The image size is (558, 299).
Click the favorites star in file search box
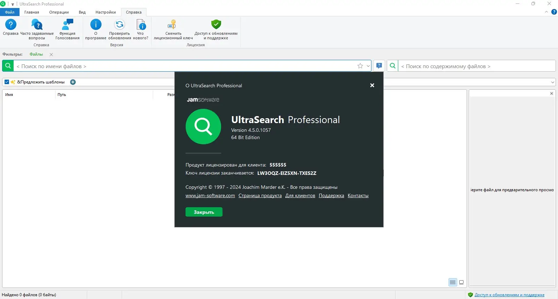coord(360,66)
